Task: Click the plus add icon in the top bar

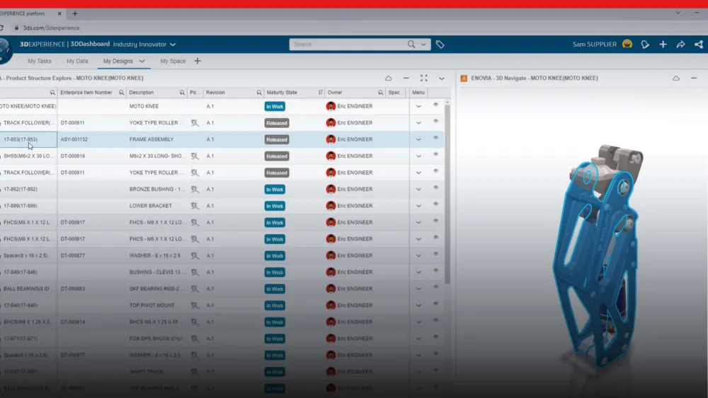Action: point(663,44)
